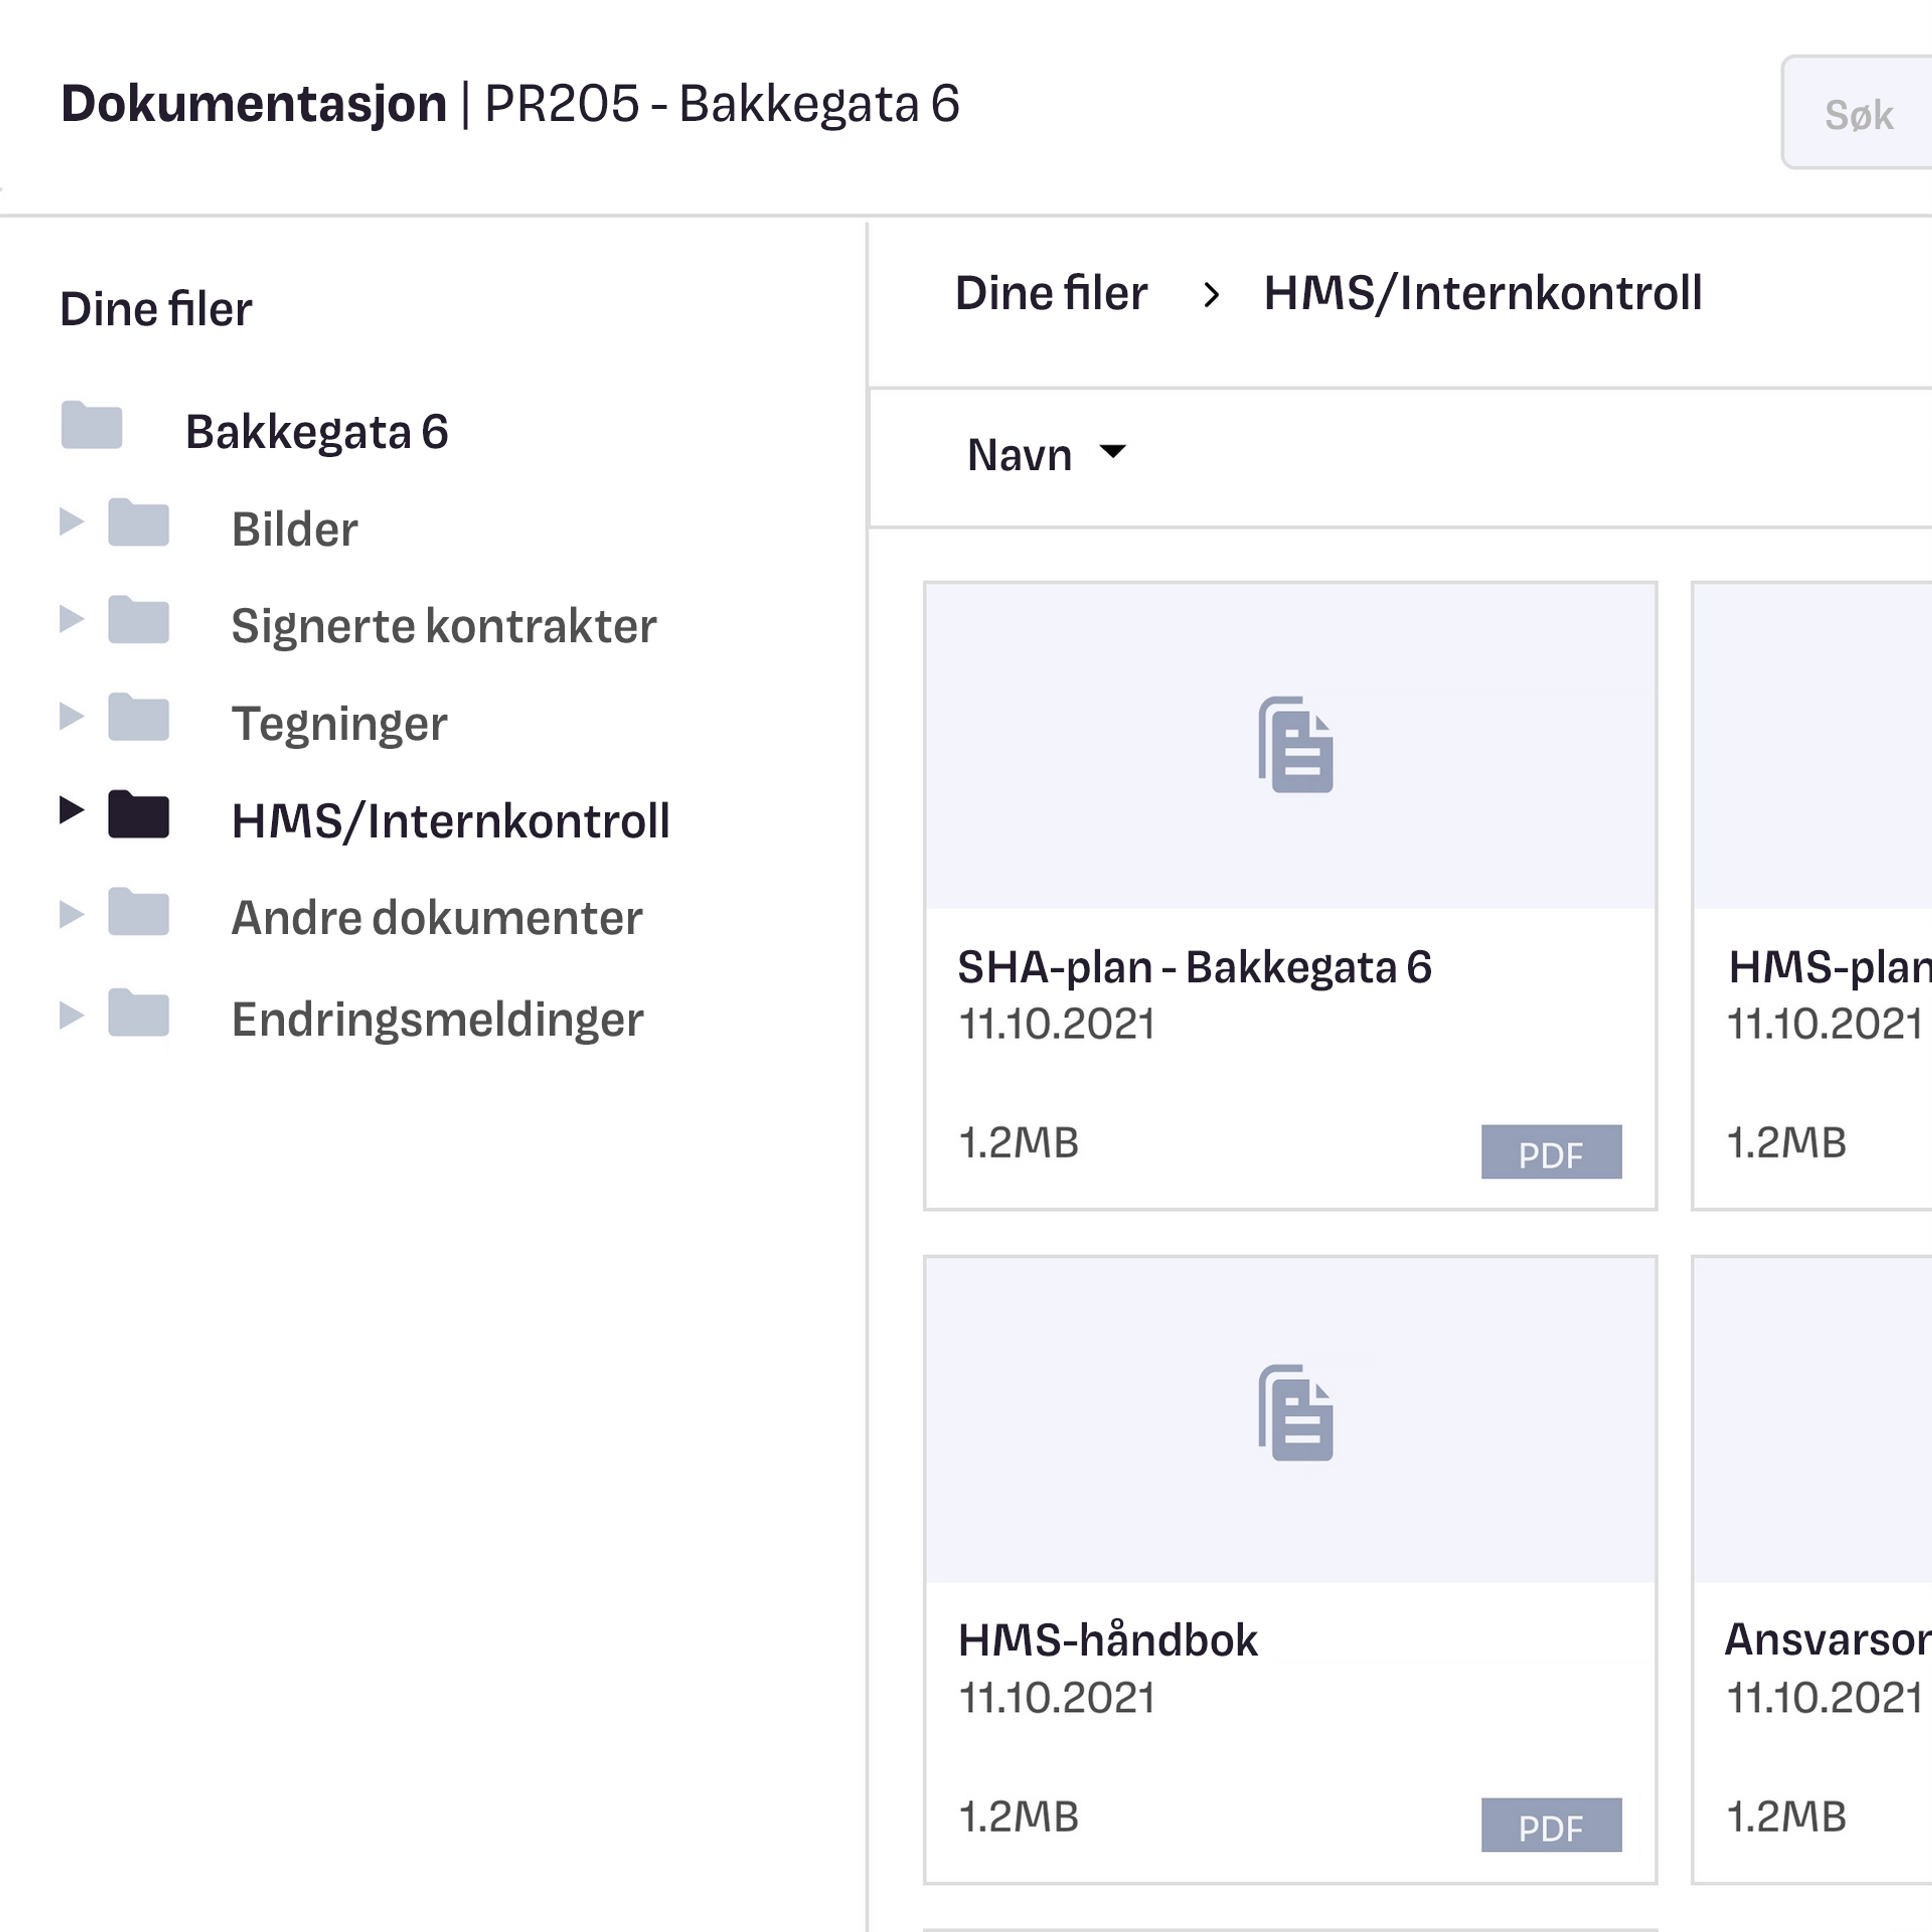Click the Bakkegata 6 root folder icon
The image size is (1932, 1932).
coord(91,425)
